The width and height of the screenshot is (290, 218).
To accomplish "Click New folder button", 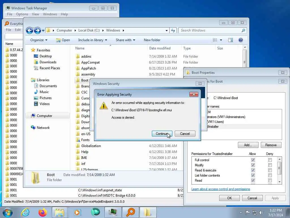I will pos(152,40).
